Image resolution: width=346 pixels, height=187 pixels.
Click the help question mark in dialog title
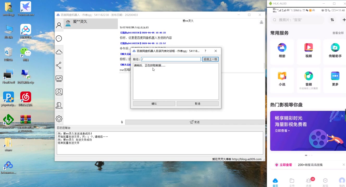pyautogui.click(x=205, y=51)
